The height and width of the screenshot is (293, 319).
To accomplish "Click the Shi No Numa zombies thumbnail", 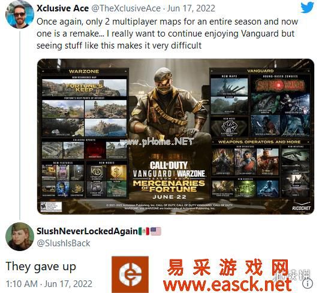I will point(281,86).
